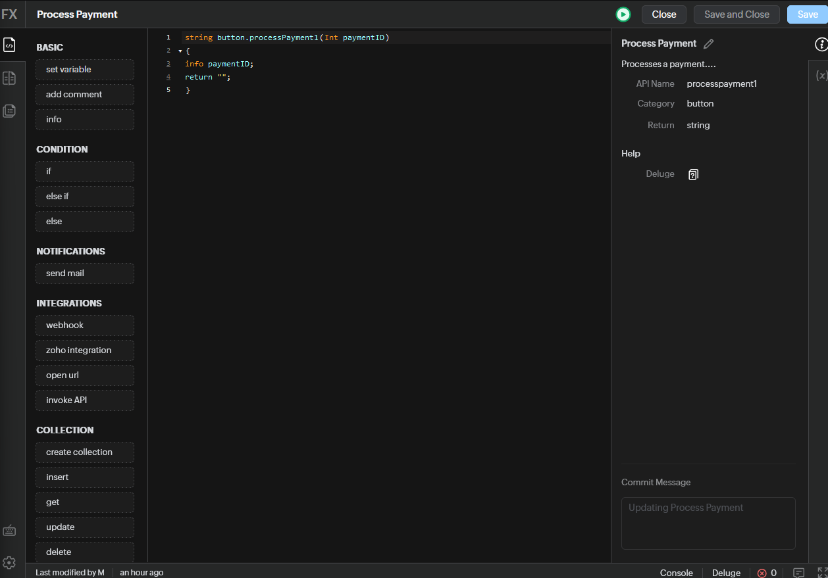Click the Commit Message text area
828x578 pixels.
point(708,523)
